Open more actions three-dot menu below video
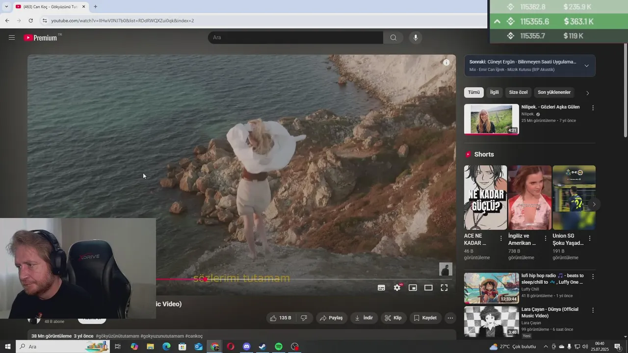 tap(450, 318)
